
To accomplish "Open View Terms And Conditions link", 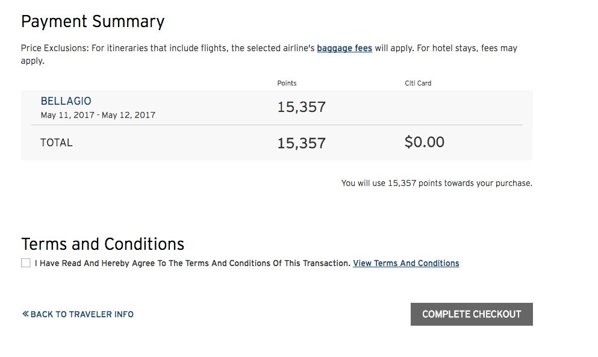I will (406, 263).
